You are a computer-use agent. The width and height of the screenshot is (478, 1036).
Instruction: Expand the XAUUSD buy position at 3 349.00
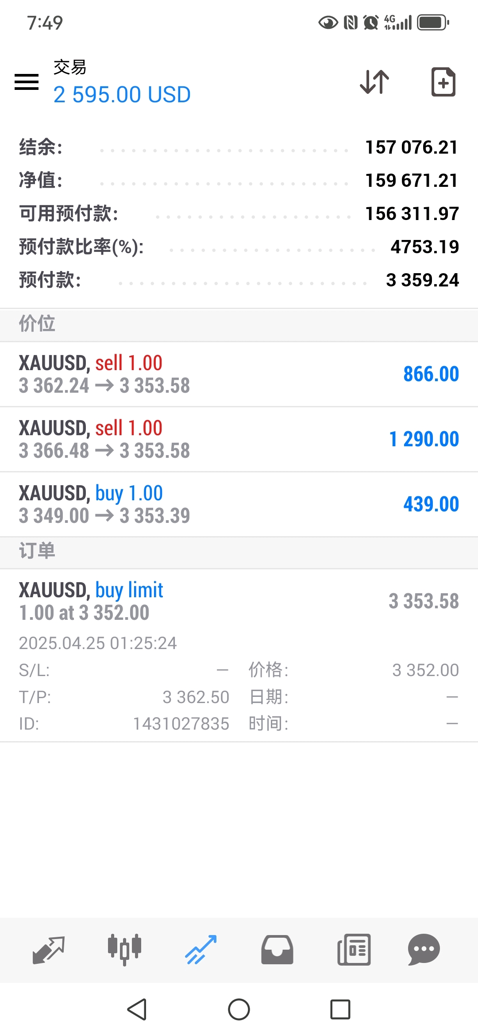[239, 504]
